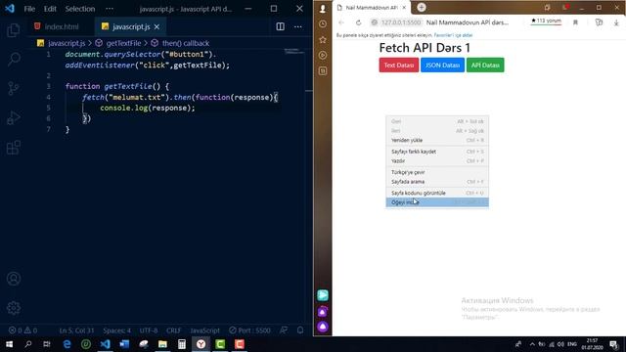
Task: Open the browser profile icon in sidebar
Action: click(x=323, y=9)
